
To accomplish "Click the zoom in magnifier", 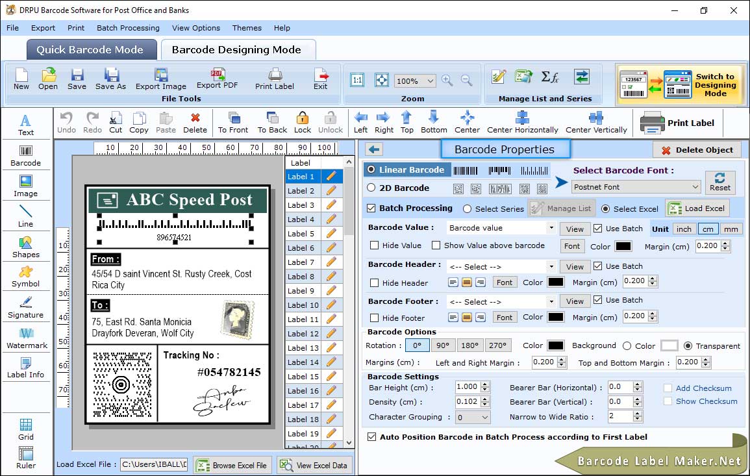I will (x=447, y=80).
